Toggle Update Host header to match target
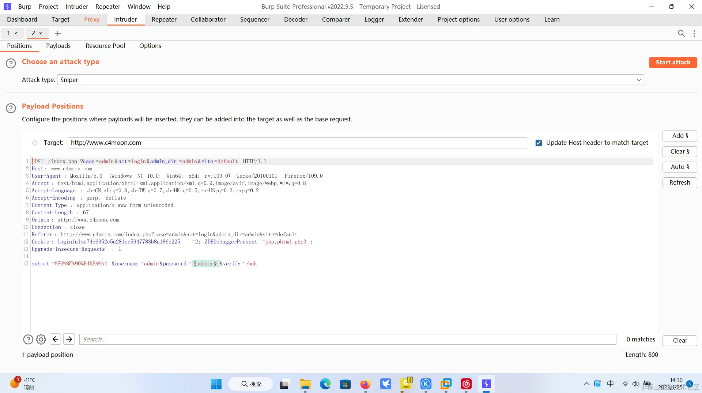This screenshot has width=702, height=393. [x=539, y=143]
